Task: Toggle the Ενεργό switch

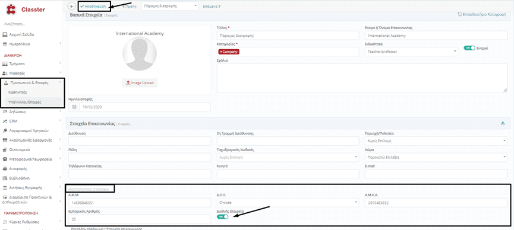Action: point(469,48)
